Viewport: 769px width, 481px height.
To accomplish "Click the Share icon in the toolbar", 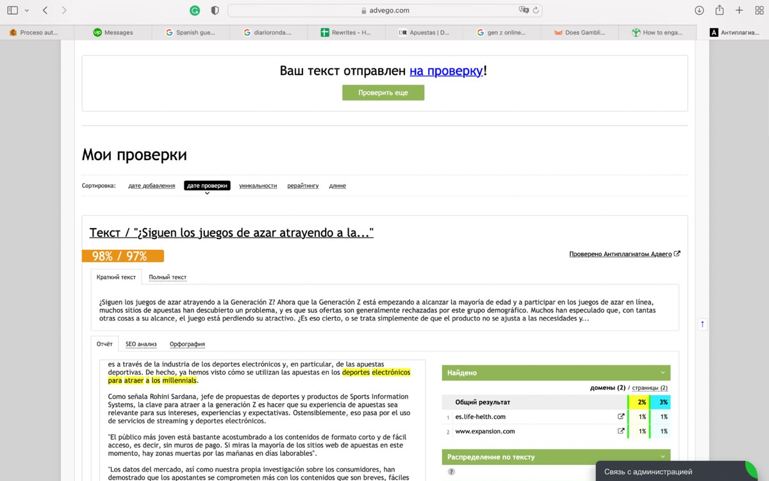I will [720, 10].
